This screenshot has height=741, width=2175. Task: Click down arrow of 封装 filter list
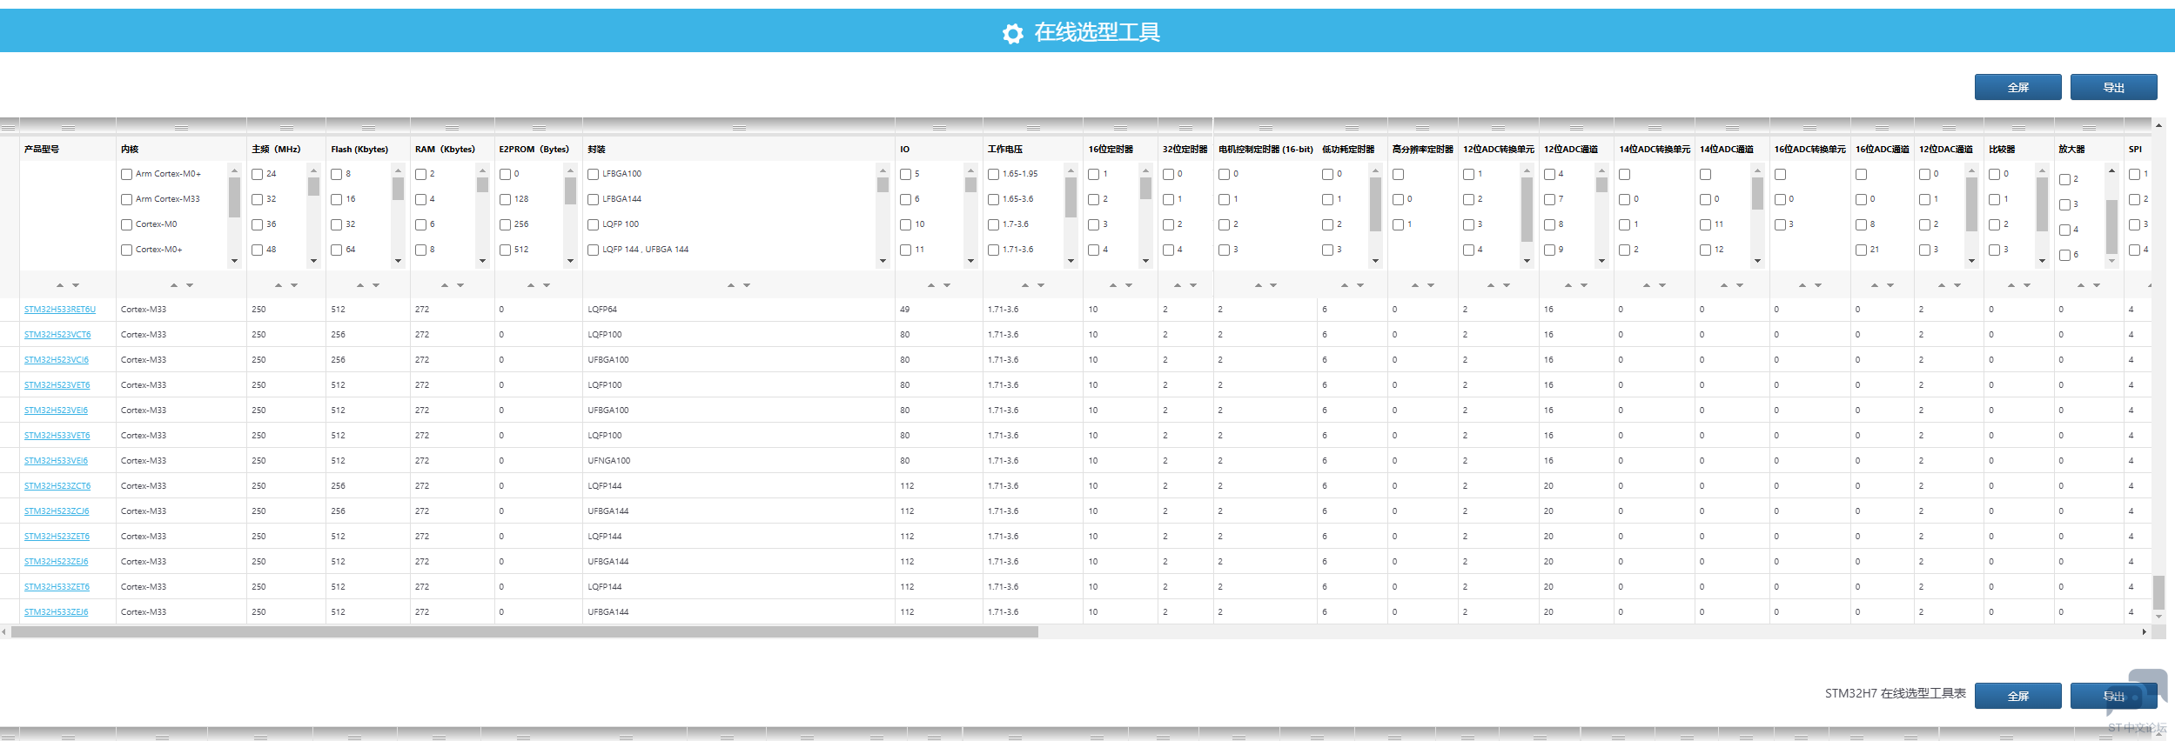[883, 261]
